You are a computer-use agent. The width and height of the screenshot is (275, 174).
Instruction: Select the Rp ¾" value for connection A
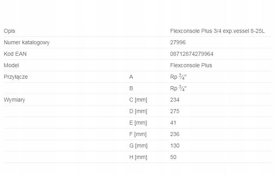coord(178,77)
